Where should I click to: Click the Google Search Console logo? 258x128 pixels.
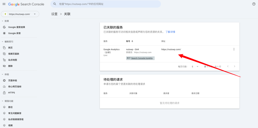tap(26, 4)
